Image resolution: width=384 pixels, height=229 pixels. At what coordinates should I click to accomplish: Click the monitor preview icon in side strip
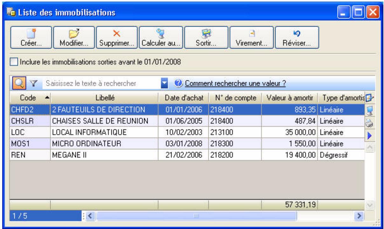[370, 111]
